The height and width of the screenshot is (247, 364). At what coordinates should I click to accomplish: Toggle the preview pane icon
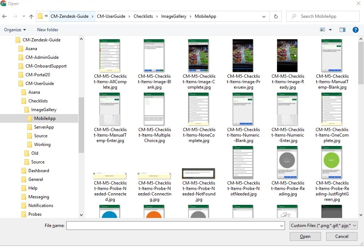[x=342, y=30]
